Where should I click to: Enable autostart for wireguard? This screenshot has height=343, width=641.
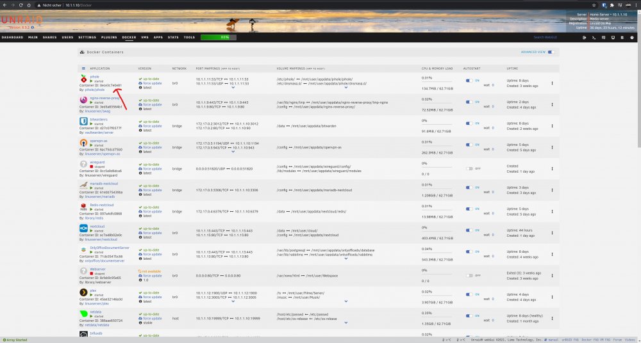point(469,168)
